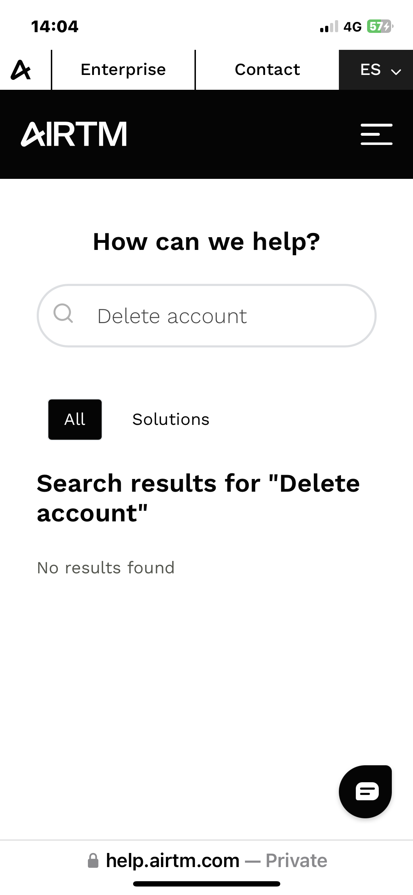
Task: Tap the help.airtm.com address text
Action: coord(173,861)
